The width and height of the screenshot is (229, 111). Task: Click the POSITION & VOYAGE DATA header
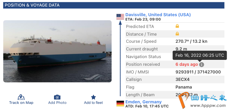point(32,5)
